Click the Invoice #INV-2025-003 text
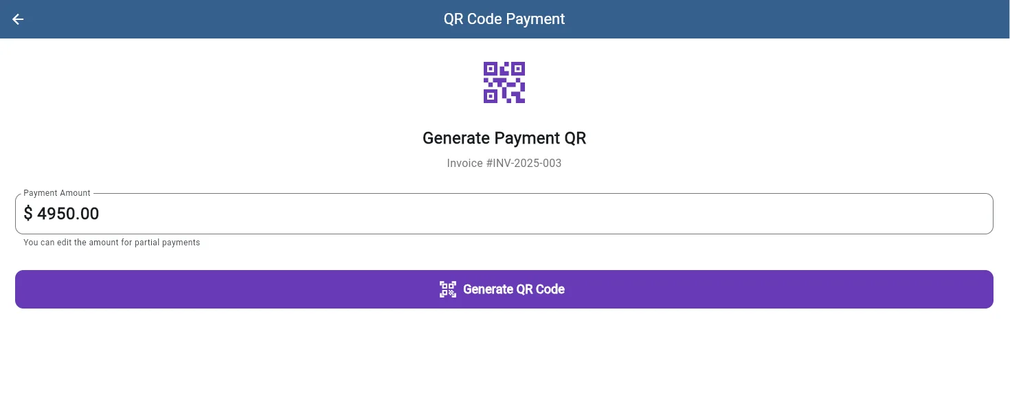The image size is (1010, 402). tap(504, 163)
